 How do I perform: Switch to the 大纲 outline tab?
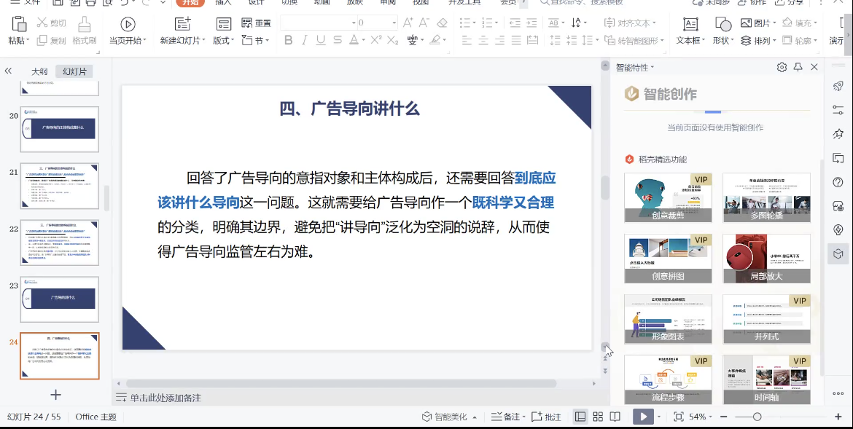click(x=39, y=71)
